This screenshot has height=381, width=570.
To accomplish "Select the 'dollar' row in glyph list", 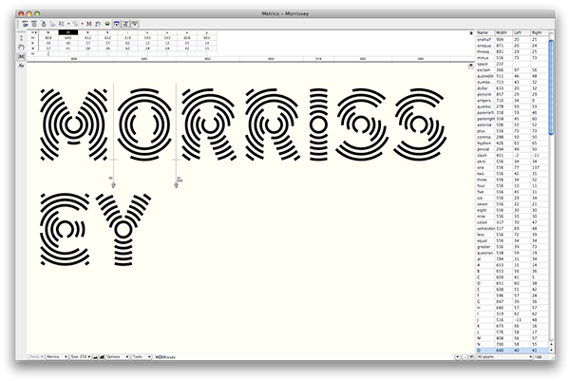I will (512, 88).
